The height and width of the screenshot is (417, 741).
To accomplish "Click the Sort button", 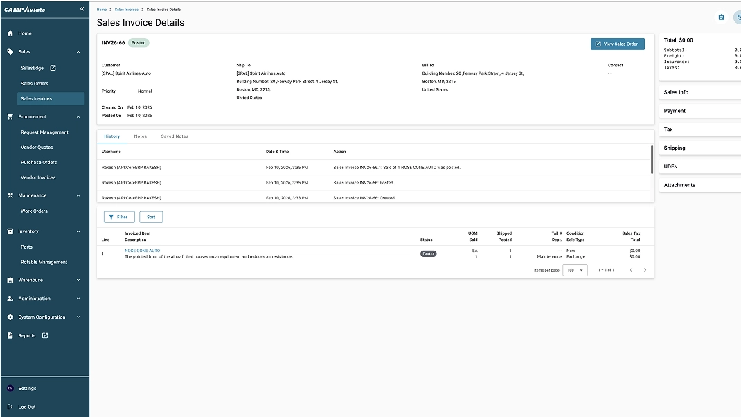I will tap(151, 217).
